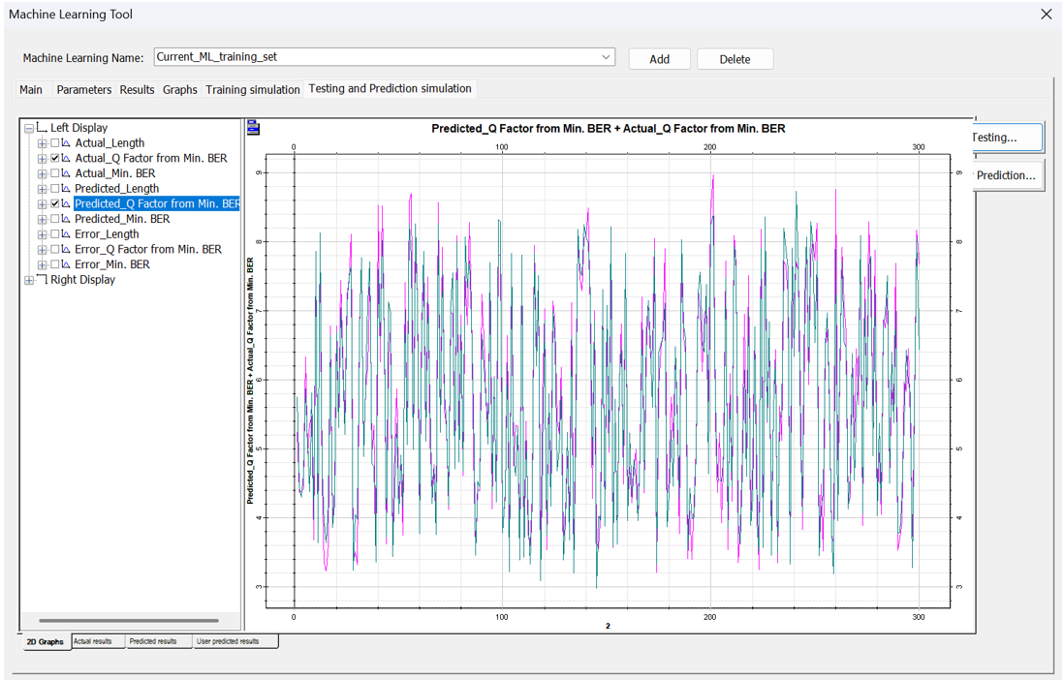
Task: Check the Error_Q Factor from Min. BER box
Action: 55,250
